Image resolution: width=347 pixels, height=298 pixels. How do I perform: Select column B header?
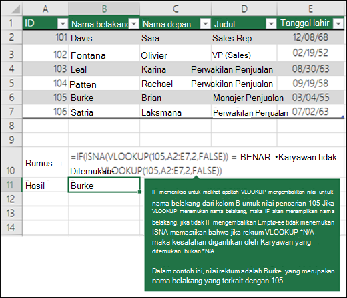104,9
